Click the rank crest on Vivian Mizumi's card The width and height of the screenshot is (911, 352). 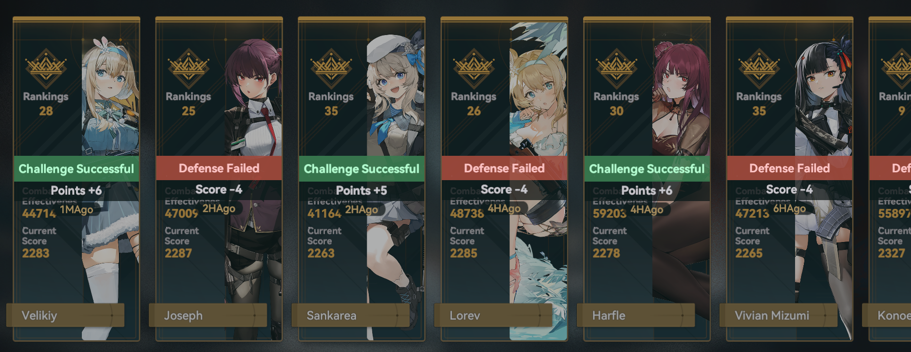[x=759, y=68]
